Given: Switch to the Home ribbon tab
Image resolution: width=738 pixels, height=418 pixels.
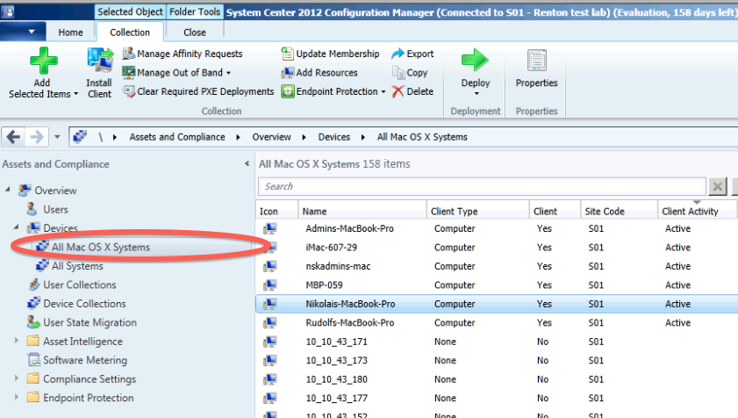Looking at the screenshot, I should tap(71, 32).
